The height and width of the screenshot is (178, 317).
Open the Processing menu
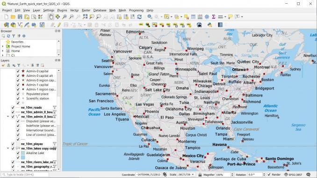tap(136, 10)
